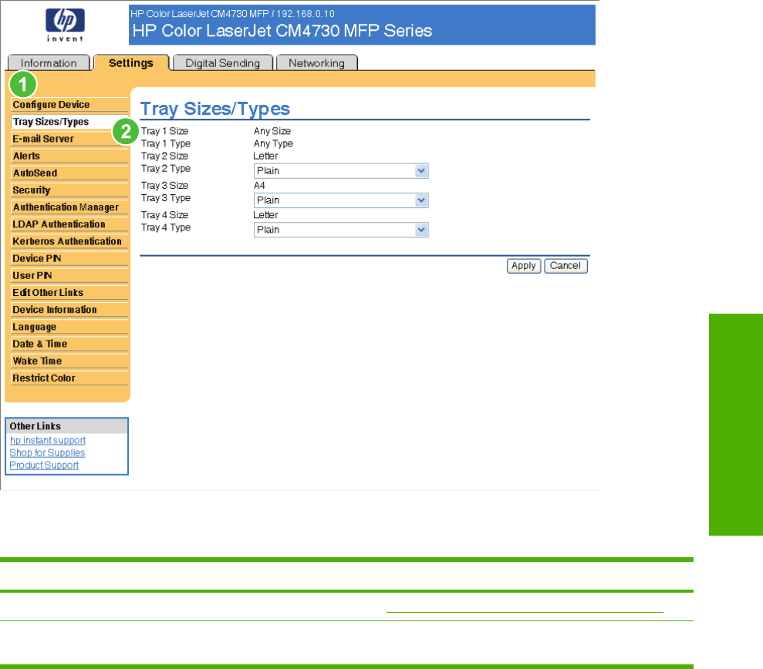Open Kerberos Authentication settings
763x669 pixels.
pyautogui.click(x=69, y=241)
